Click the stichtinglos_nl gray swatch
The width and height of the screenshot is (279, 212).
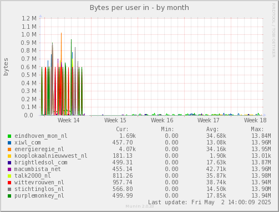[9, 189]
